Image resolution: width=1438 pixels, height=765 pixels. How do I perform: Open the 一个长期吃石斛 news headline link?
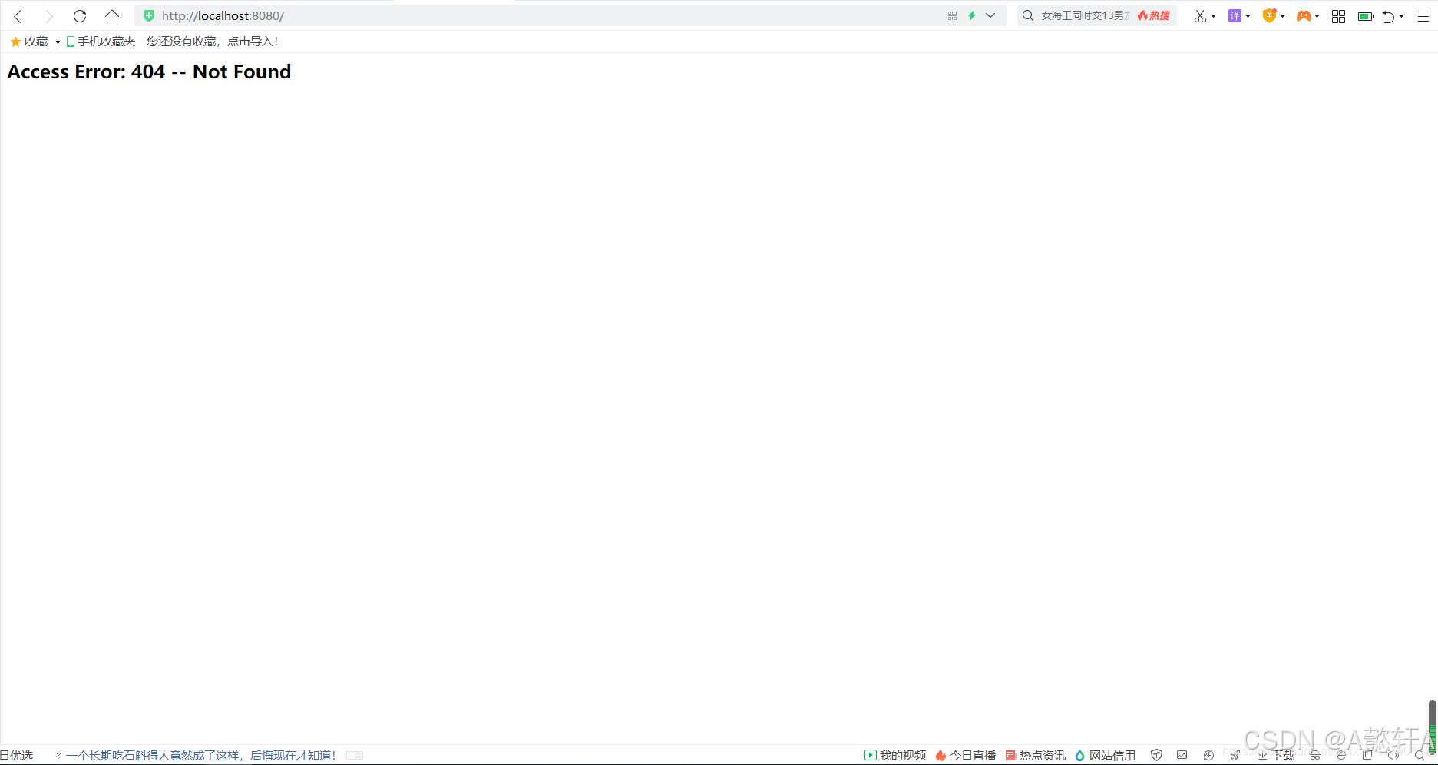tap(201, 756)
